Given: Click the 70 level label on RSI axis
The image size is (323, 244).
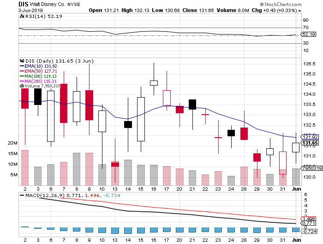Looking at the screenshot, I should coord(305,28).
